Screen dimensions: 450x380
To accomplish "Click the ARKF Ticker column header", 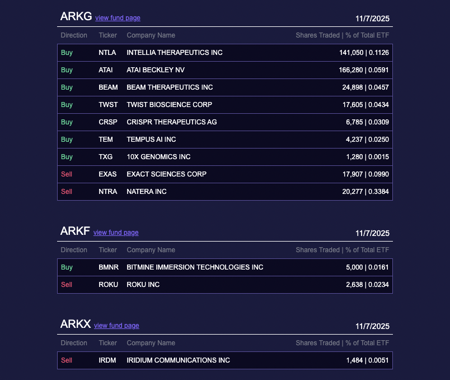I will (x=108, y=250).
